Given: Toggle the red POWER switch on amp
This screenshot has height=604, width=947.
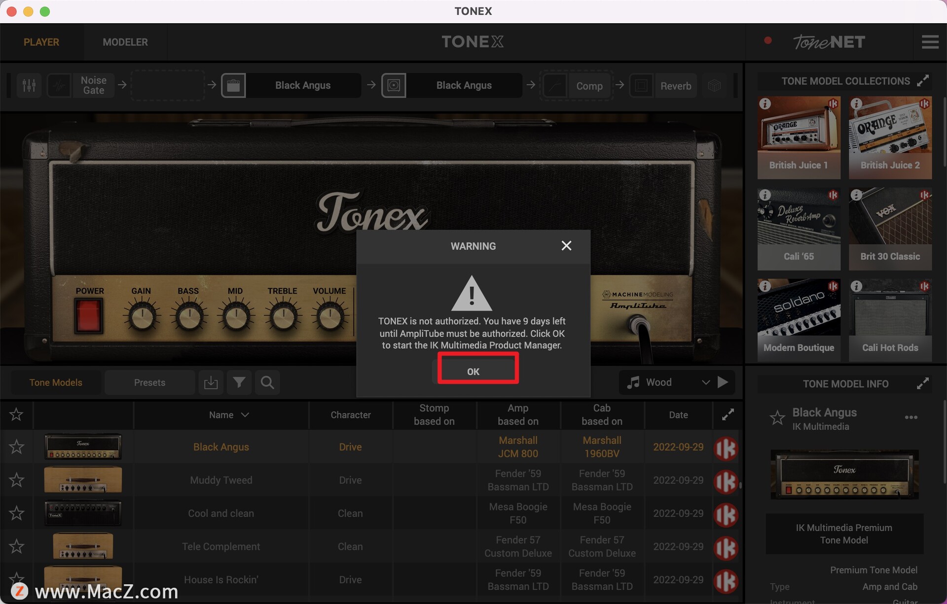Looking at the screenshot, I should click(x=89, y=315).
